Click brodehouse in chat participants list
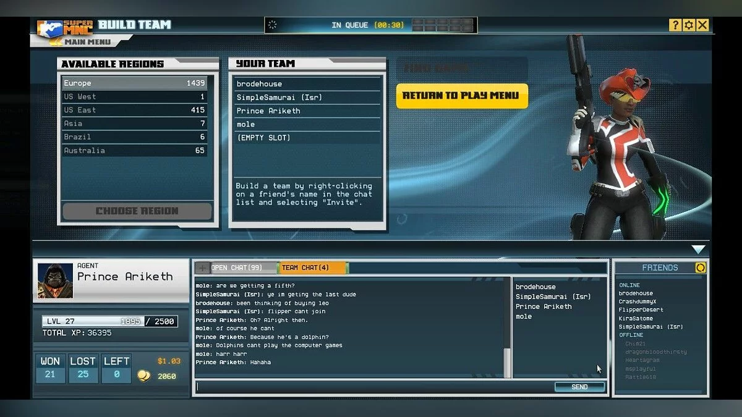 click(x=535, y=287)
